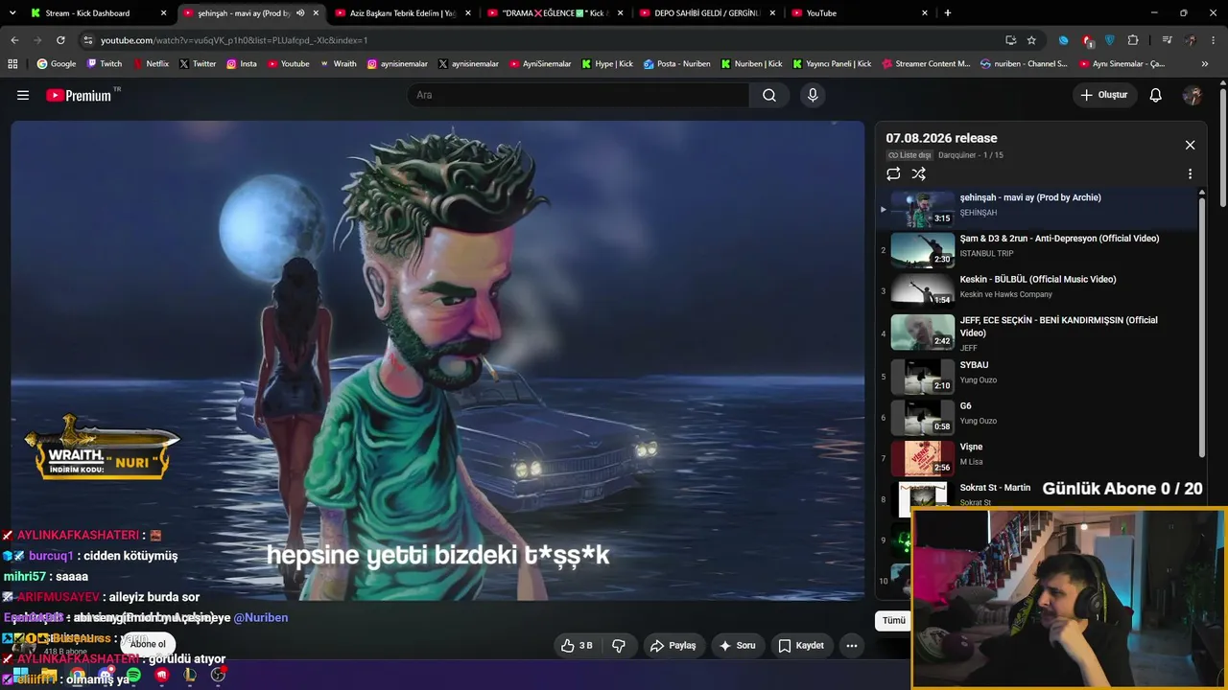
Task: Open the Oluştur create menu
Action: tap(1103, 95)
